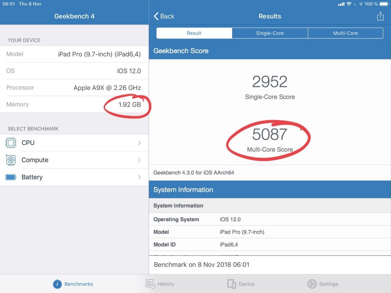This screenshot has width=391, height=293.
Task: Click the Benchmark on 8 Nov 2018 text
Action: [201, 265]
